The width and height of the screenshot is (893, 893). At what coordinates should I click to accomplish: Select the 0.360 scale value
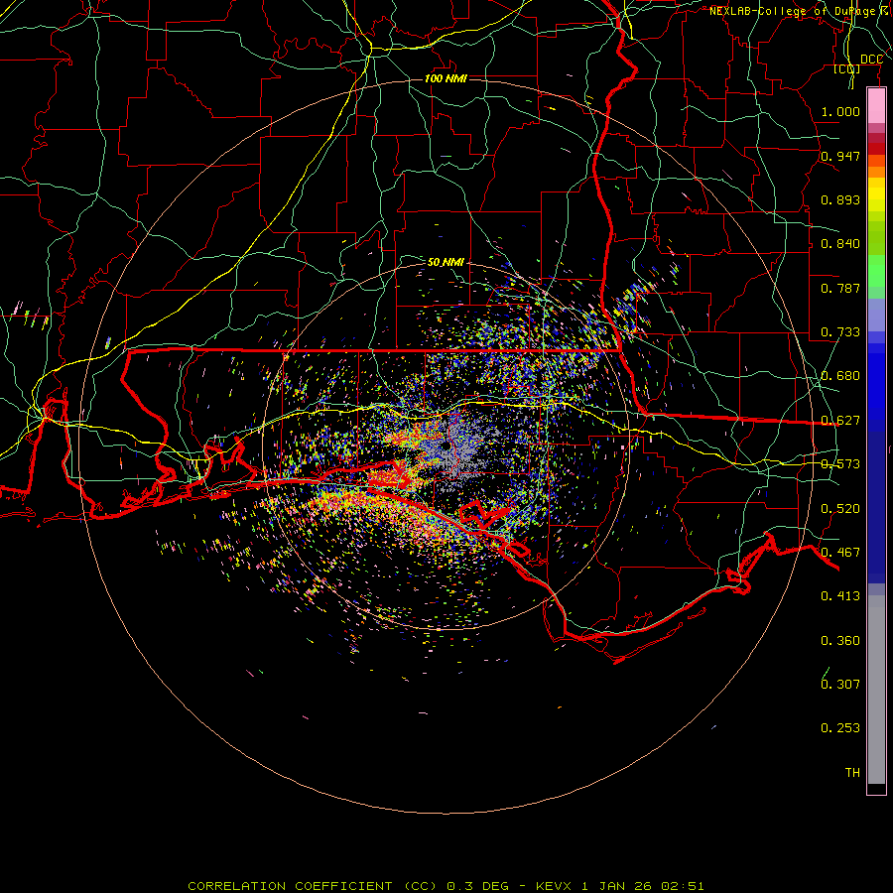coord(840,641)
